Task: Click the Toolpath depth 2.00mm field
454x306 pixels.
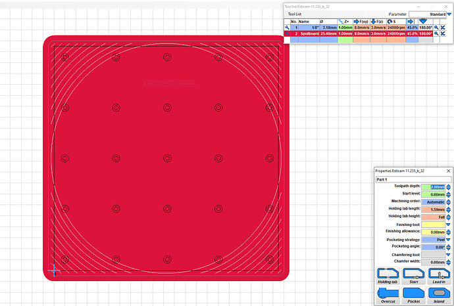Action: pos(433,187)
